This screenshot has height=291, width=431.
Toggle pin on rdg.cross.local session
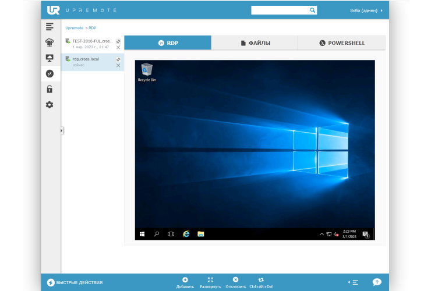[x=118, y=59]
